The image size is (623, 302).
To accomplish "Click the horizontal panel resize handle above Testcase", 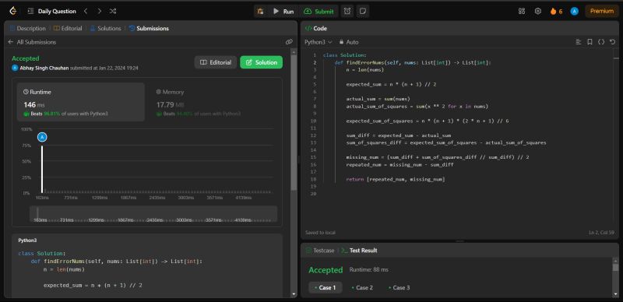I will point(460,241).
